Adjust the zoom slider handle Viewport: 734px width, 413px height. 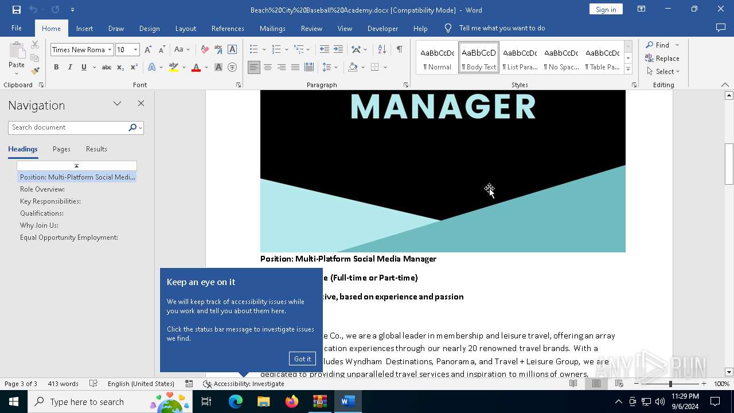[670, 384]
